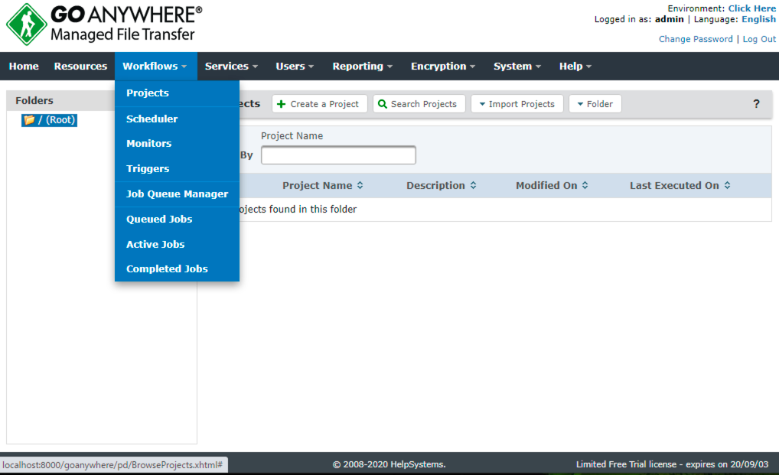Expand the Encryption menu
779x475 pixels.
tap(443, 66)
